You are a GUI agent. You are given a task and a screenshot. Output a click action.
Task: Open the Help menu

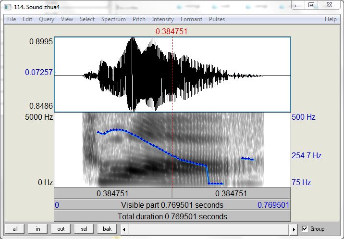(x=331, y=19)
